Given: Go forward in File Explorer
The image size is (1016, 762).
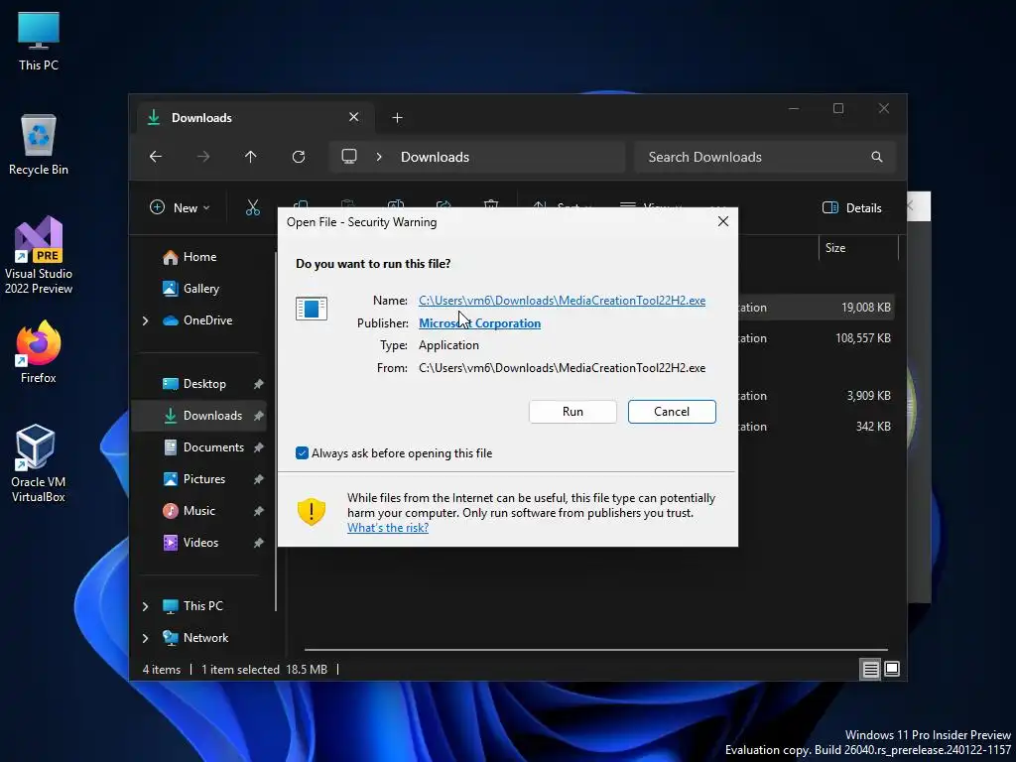Looking at the screenshot, I should point(203,157).
